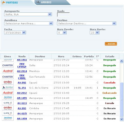This screenshot has height=122, width=124.
Task: Click the Estima column header
Action: (77, 56)
